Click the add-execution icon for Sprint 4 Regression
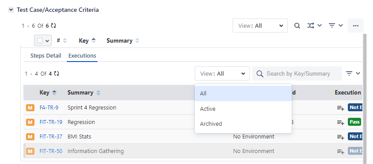 [x=340, y=108]
